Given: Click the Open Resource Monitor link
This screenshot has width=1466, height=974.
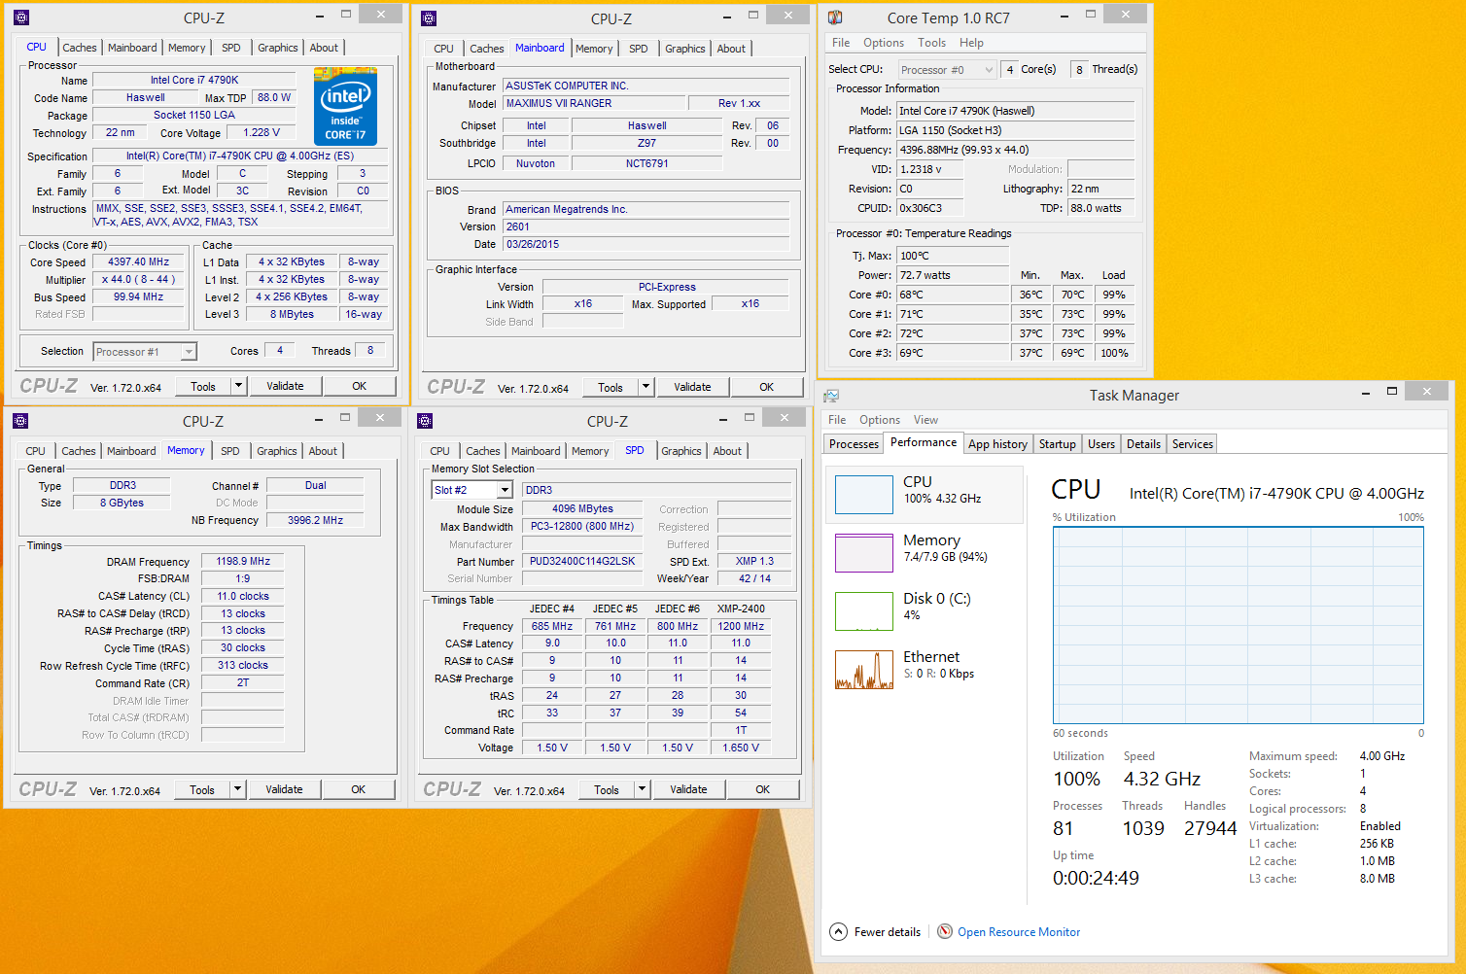Looking at the screenshot, I should 1019,931.
